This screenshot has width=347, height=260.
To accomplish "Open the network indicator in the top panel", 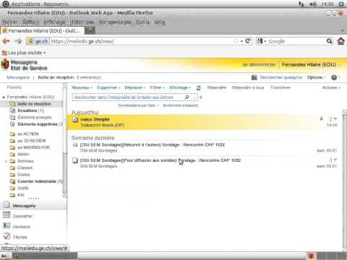I will (x=301, y=4).
